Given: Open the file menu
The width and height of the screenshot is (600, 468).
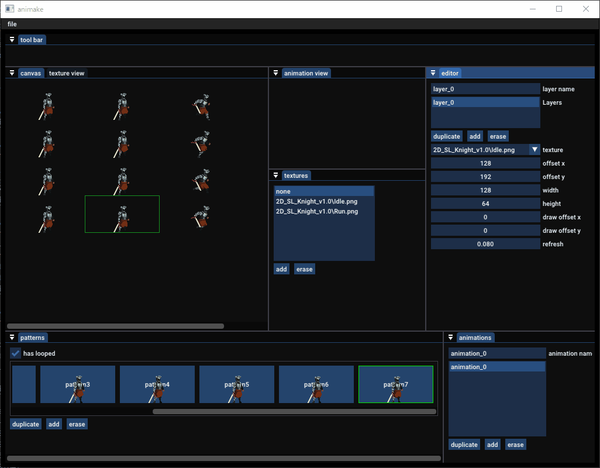Looking at the screenshot, I should [12, 24].
